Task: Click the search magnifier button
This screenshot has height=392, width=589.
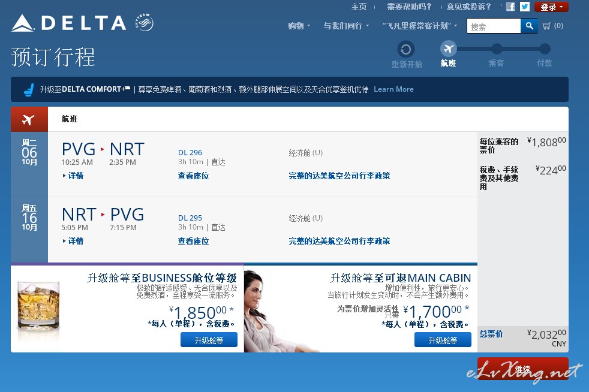Action: 529,26
